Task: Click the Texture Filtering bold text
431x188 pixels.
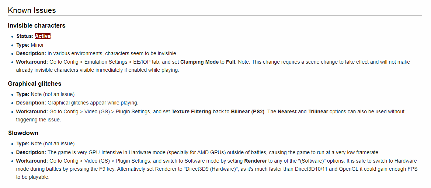Action: tap(191, 112)
